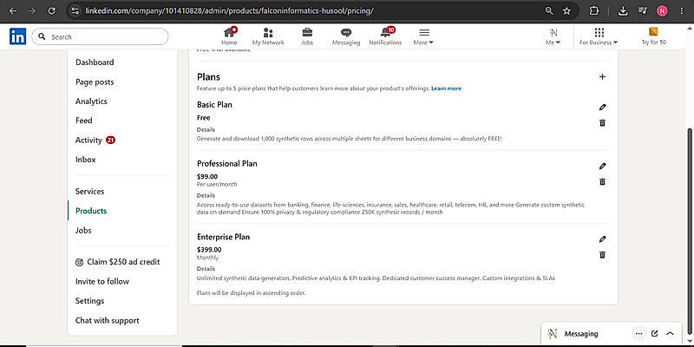
Task: Click the Plans section heading
Action: tap(208, 77)
